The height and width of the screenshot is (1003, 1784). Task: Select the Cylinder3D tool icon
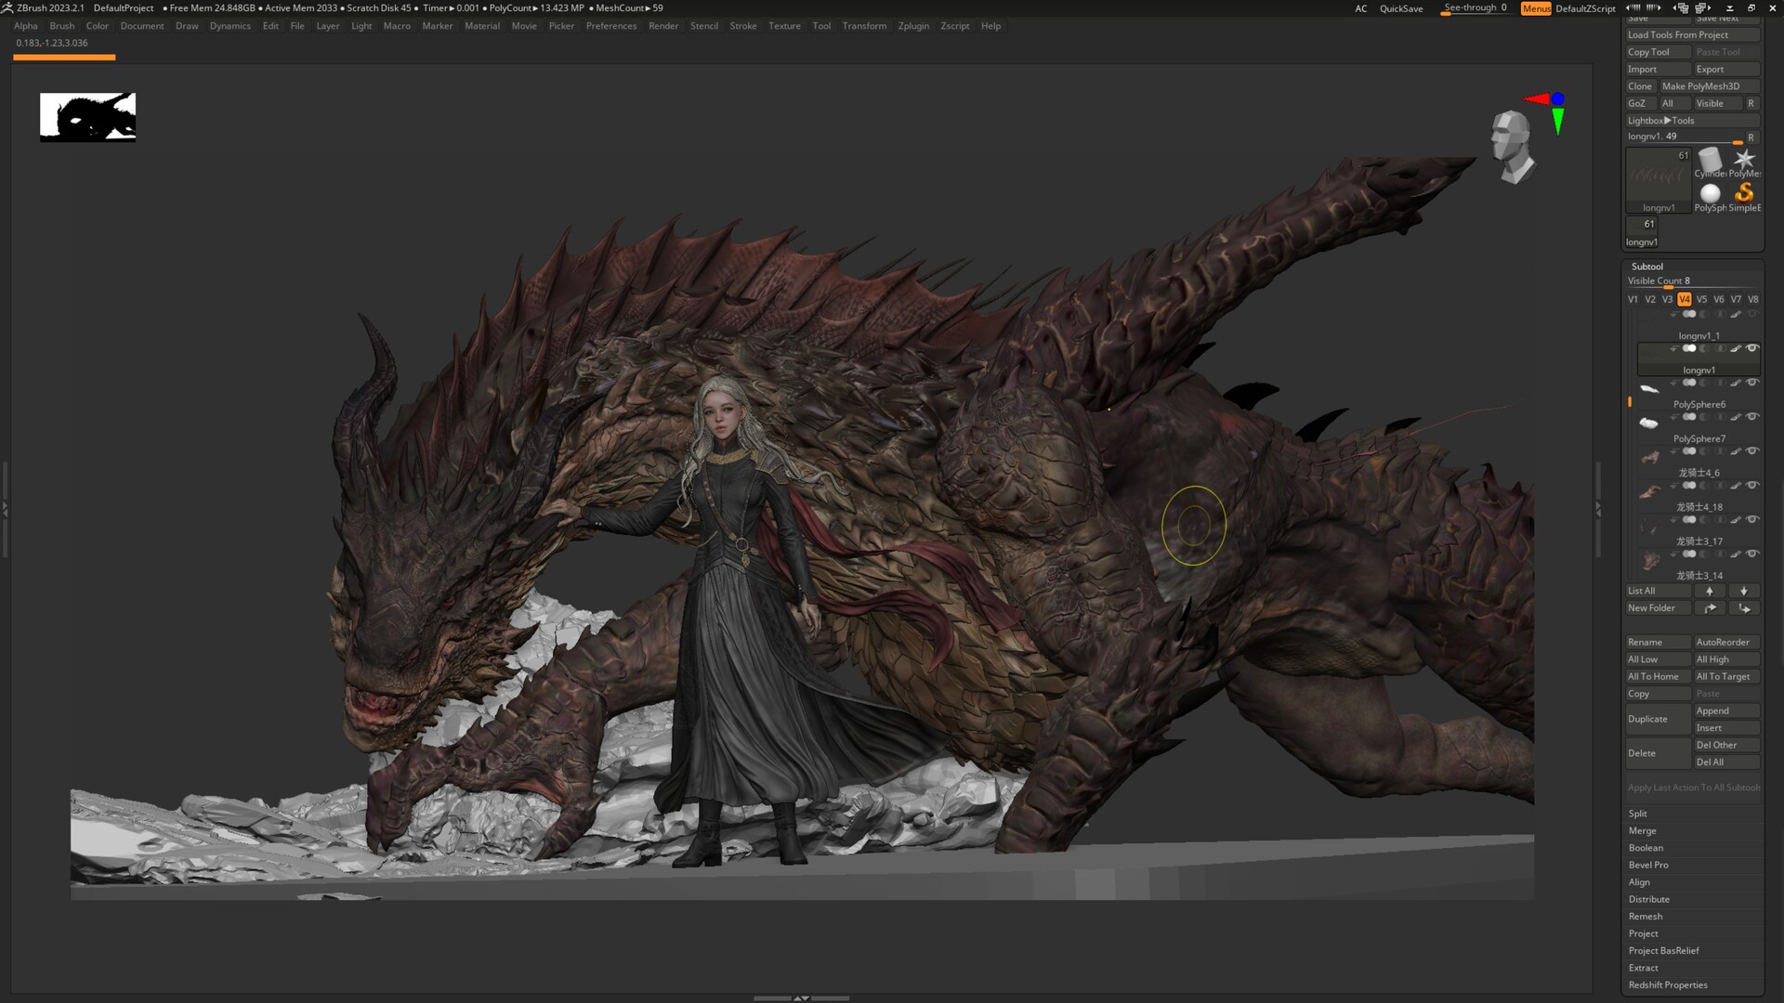click(x=1711, y=160)
